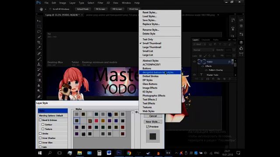Open Chrome from the taskbar
The image size is (280, 157).
(x=129, y=153)
